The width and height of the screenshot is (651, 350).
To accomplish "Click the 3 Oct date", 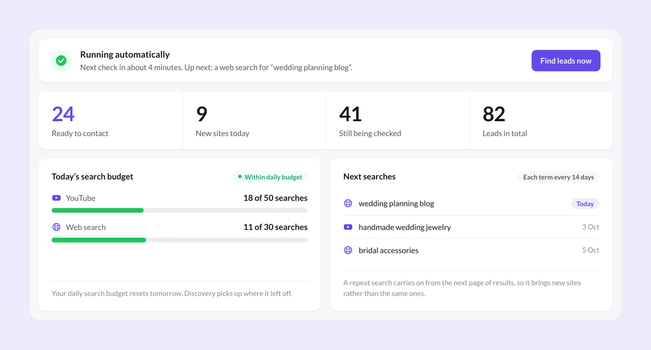I will click(x=590, y=227).
